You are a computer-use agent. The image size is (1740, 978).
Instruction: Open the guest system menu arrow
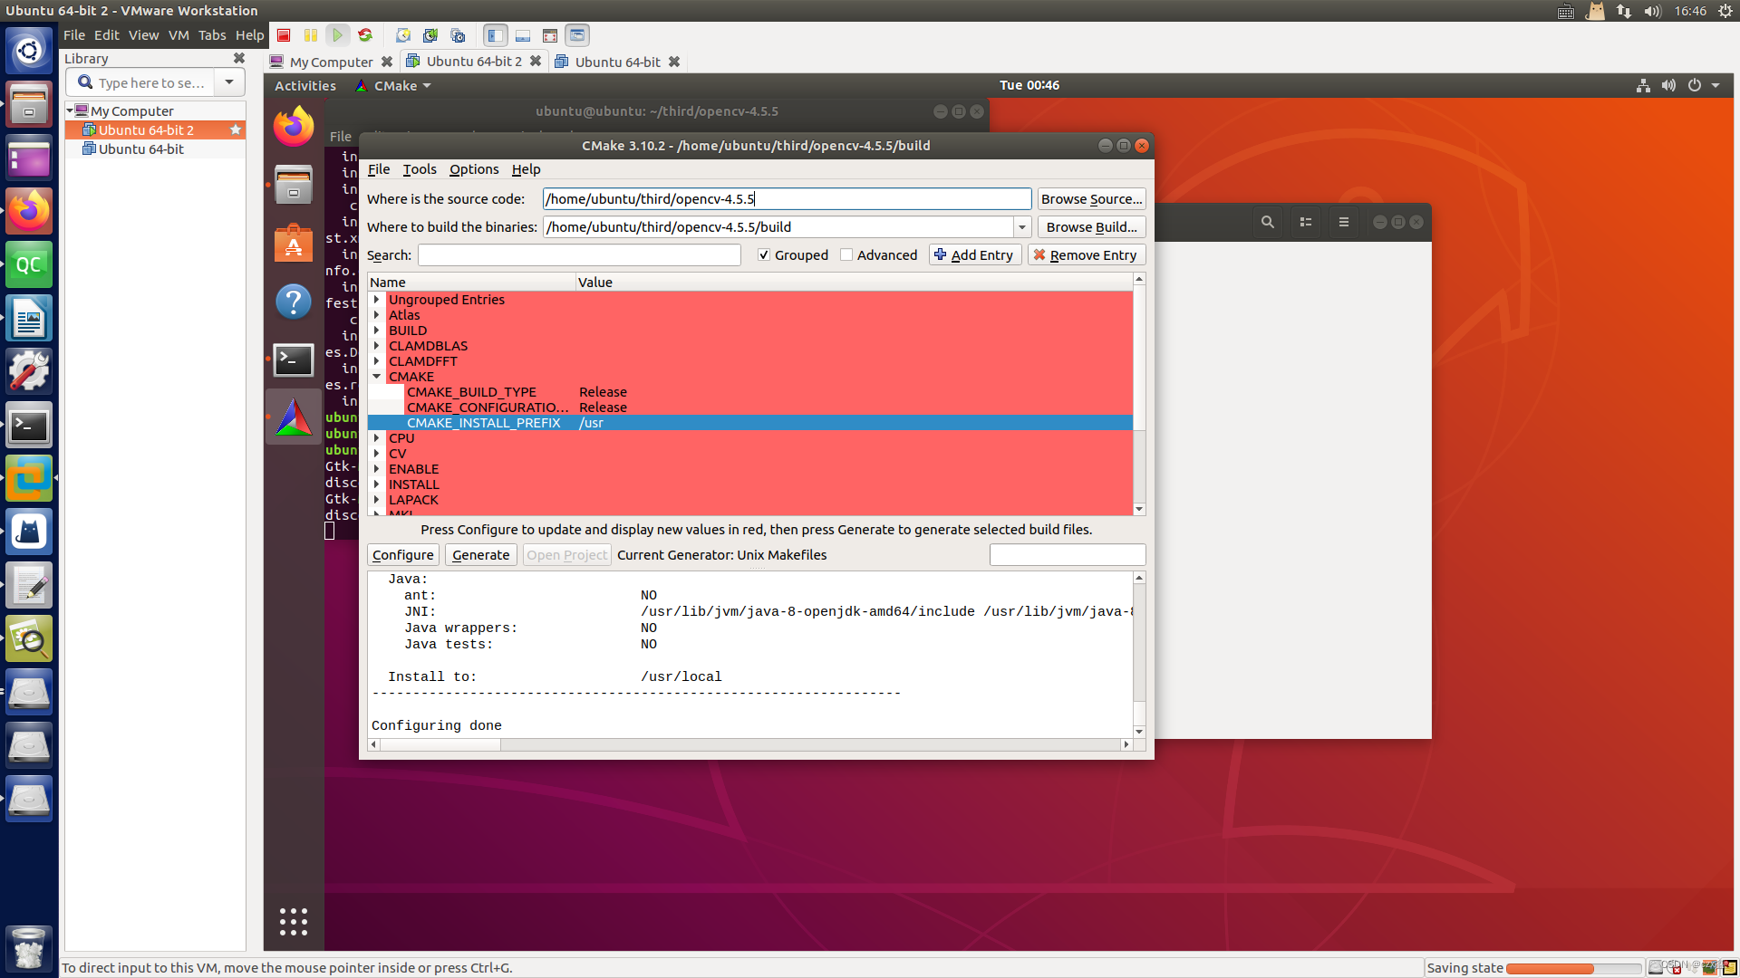pyautogui.click(x=1716, y=85)
